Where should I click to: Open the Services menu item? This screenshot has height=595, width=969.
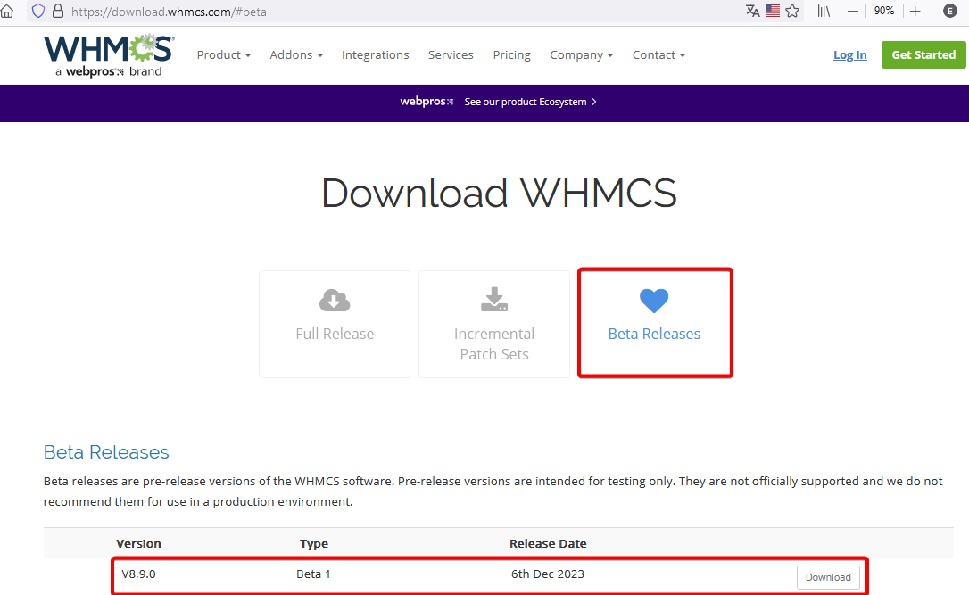(451, 55)
